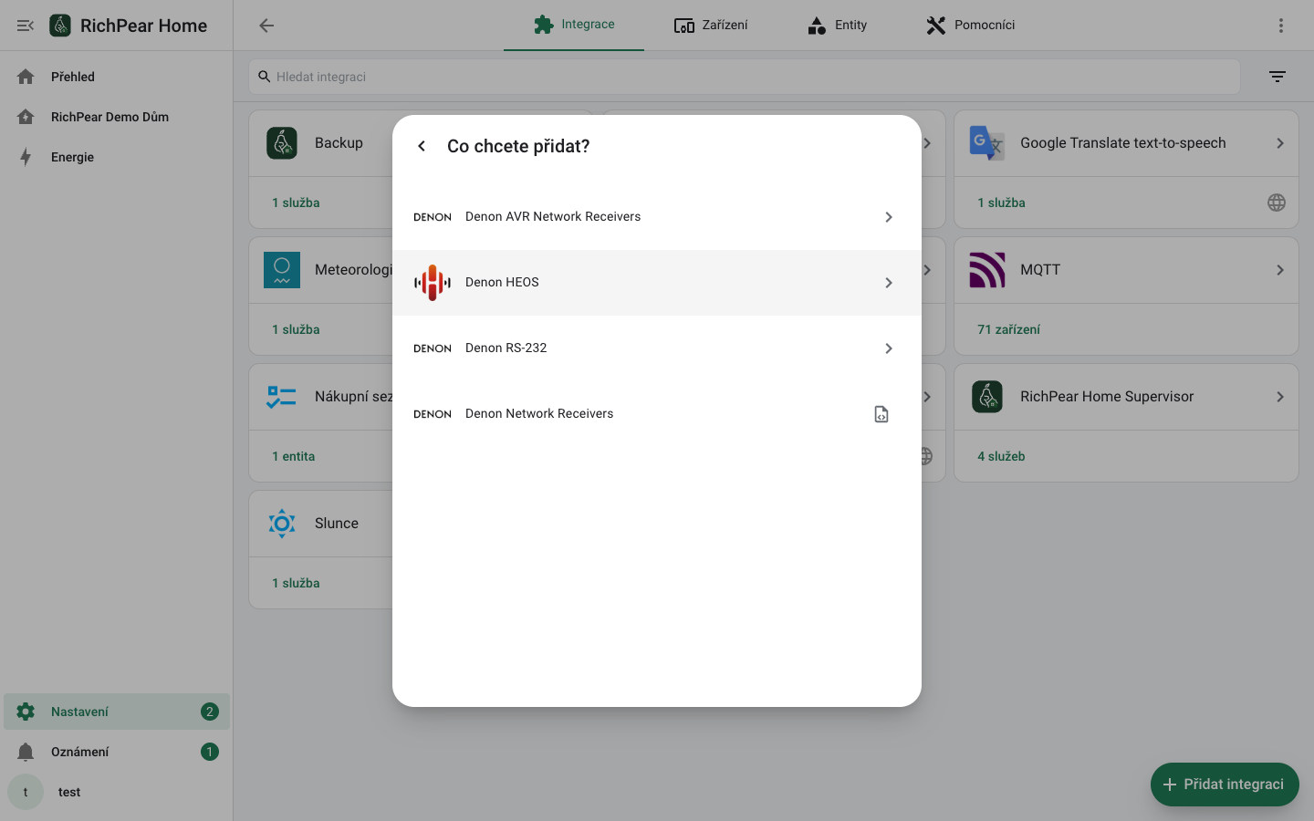Click the search magnifier icon
The width and height of the screenshot is (1314, 821).
pos(265,77)
